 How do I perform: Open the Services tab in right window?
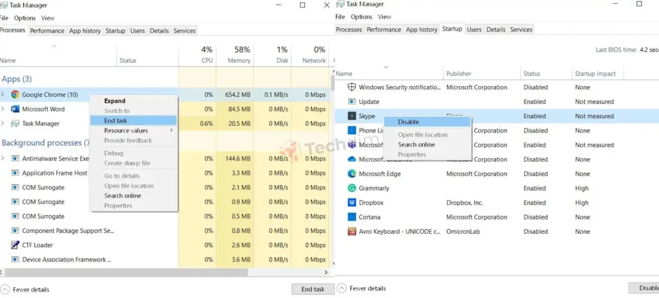point(521,30)
